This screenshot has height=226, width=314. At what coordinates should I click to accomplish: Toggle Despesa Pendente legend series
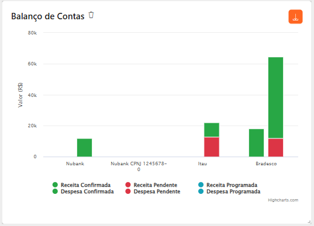(153, 192)
